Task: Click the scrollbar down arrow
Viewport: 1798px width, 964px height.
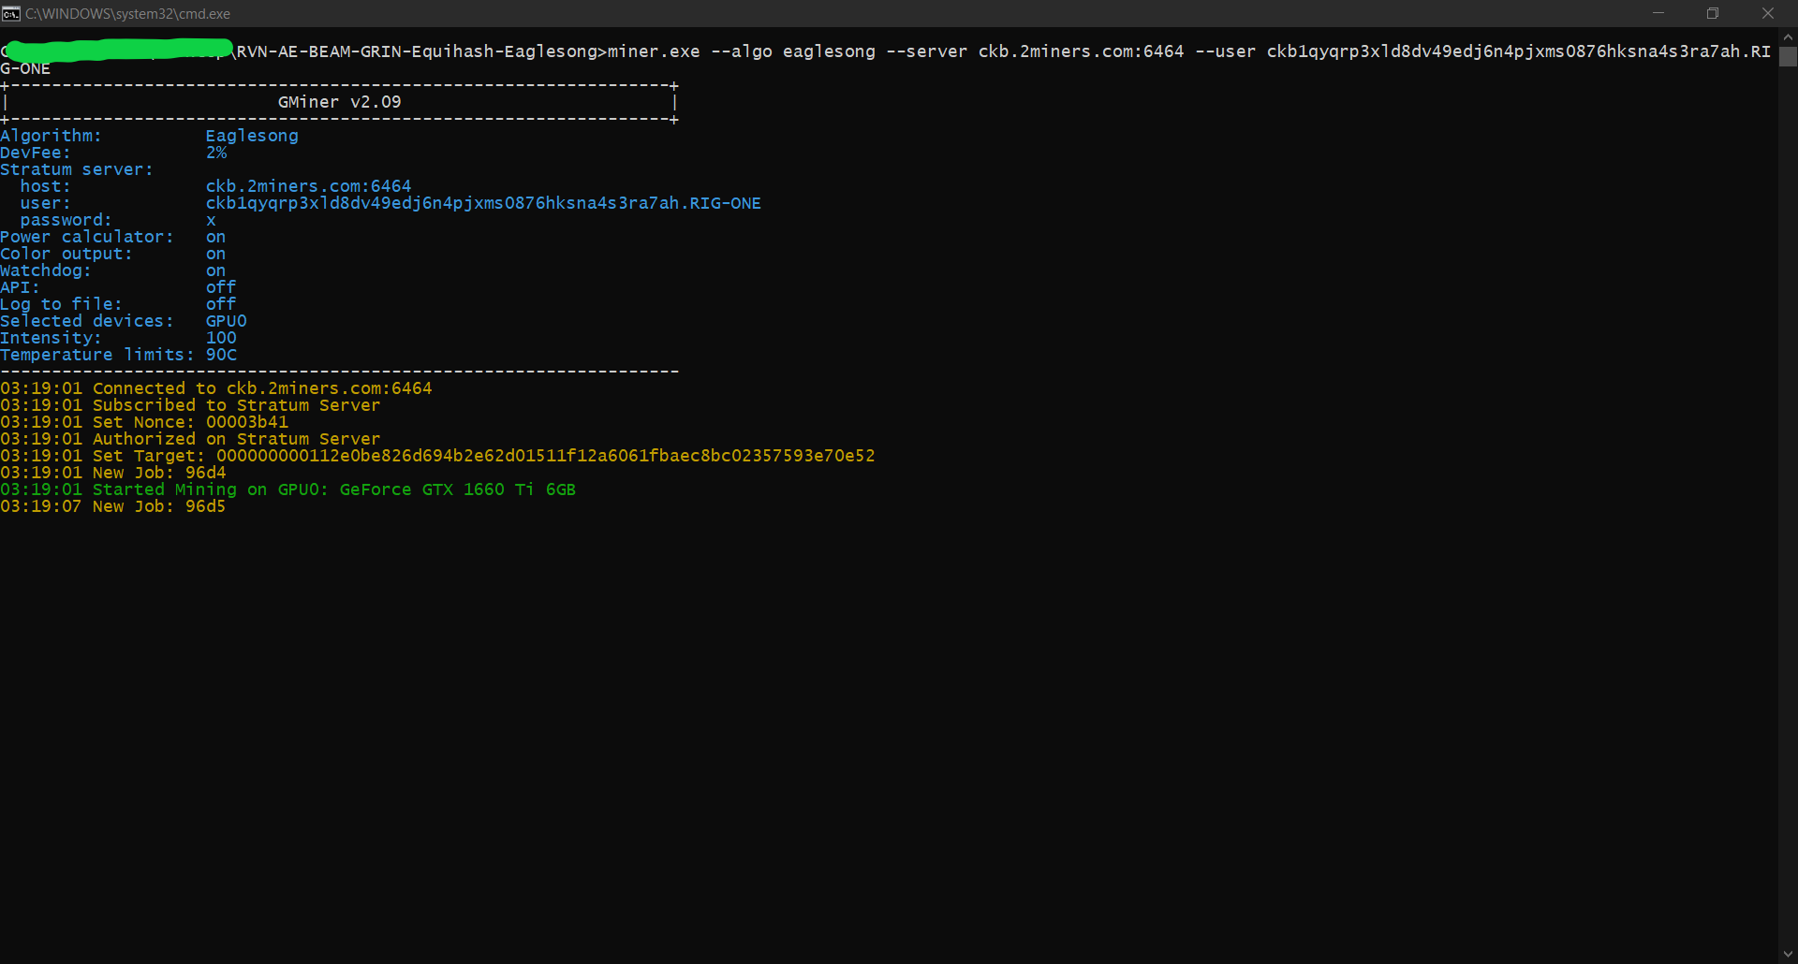Action: [1788, 954]
